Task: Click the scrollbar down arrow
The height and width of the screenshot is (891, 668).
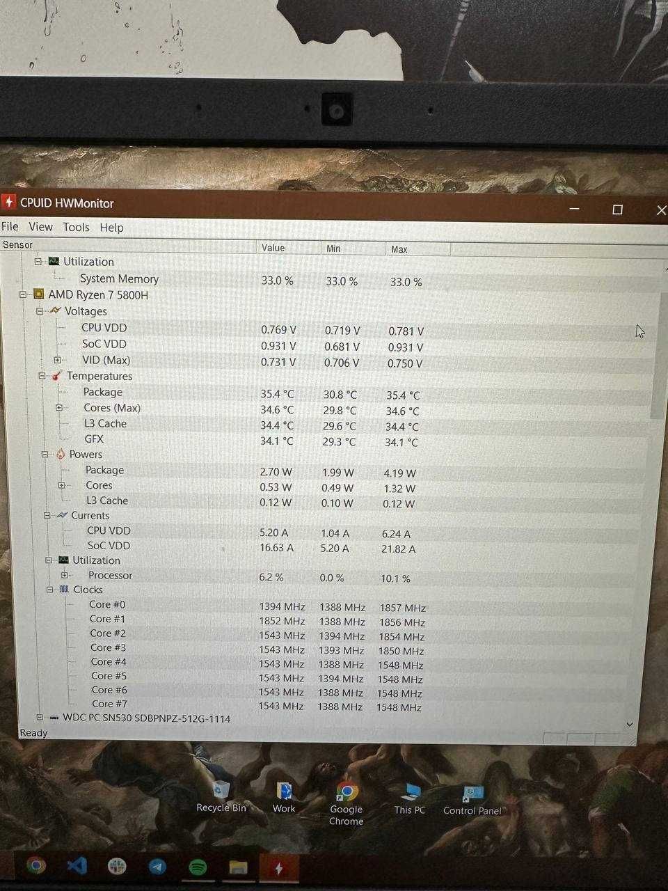Action: (x=630, y=725)
